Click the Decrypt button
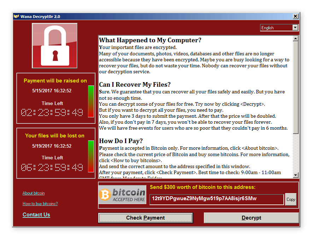This screenshot has width=312, height=240. (251, 218)
